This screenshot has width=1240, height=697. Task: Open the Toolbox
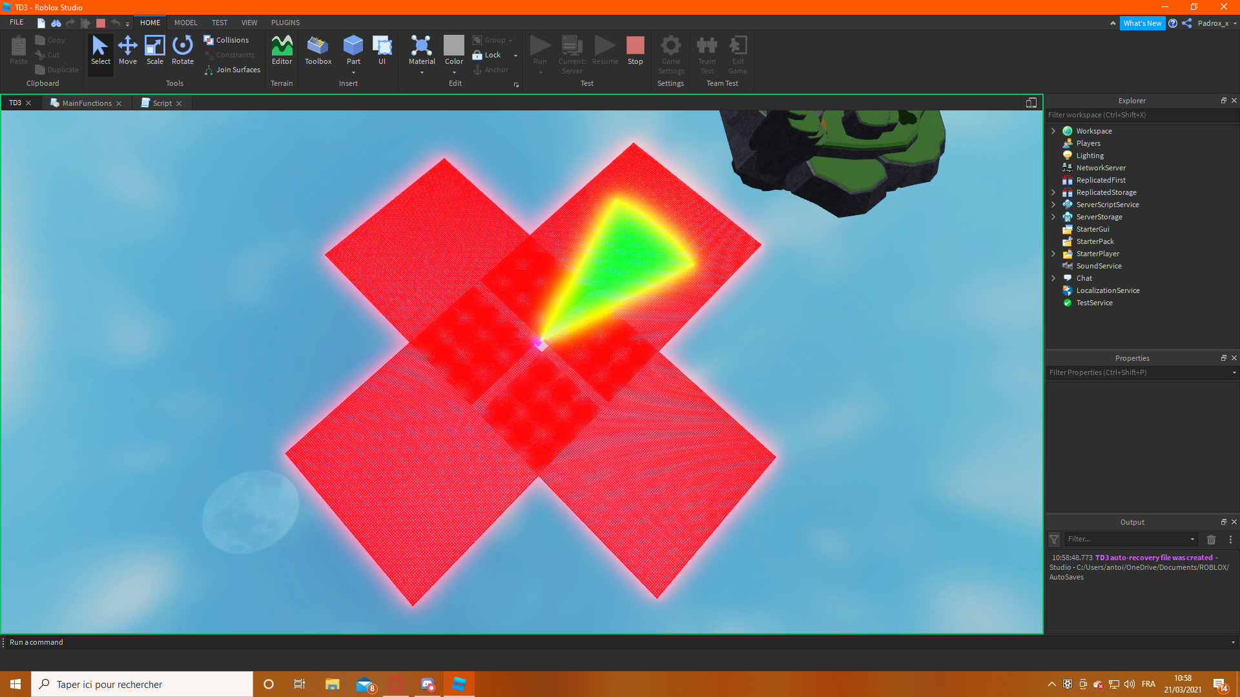tap(318, 50)
